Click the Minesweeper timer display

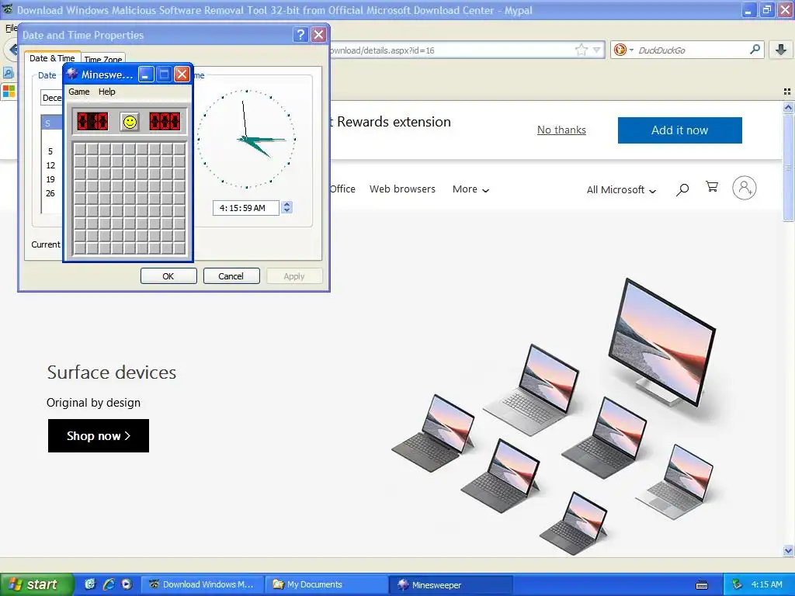165,122
